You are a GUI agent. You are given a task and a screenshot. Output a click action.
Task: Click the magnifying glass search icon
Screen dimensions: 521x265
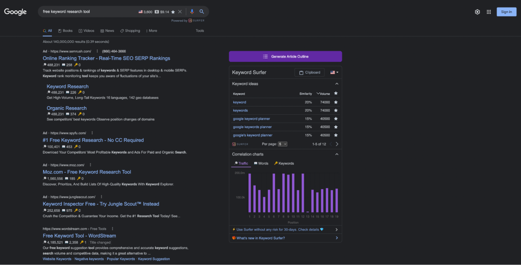202,12
